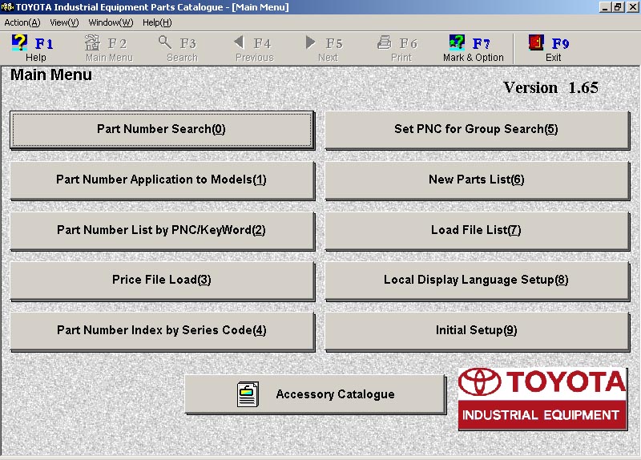Open Mark & Option via F7 icon
This screenshot has width=641, height=460.
pyautogui.click(x=457, y=42)
